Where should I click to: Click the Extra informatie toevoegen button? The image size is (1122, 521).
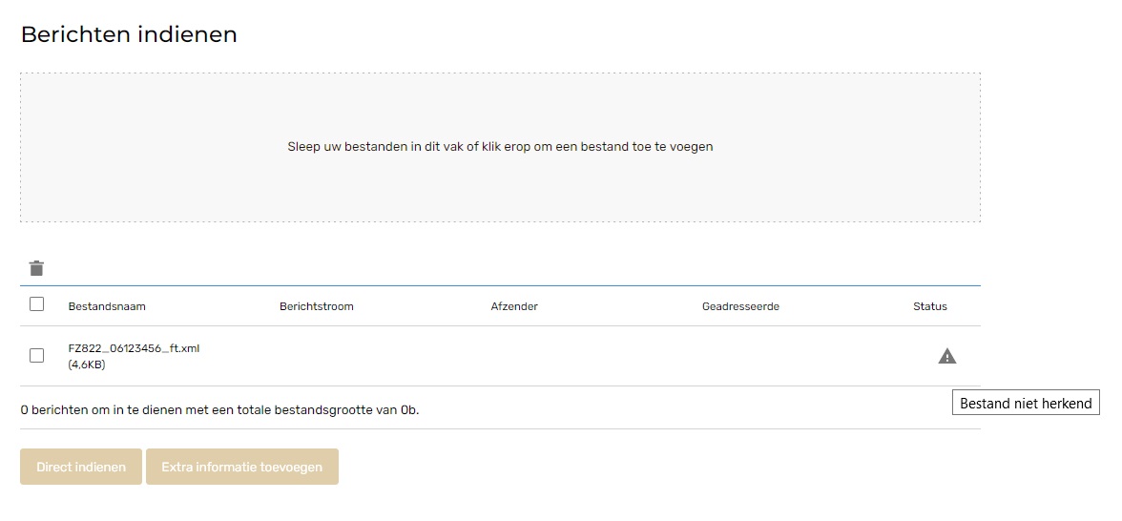coord(242,467)
